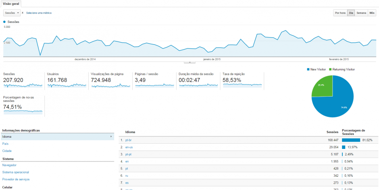Click the Sessões column header in table
This screenshot has height=190, width=379.
click(332, 132)
